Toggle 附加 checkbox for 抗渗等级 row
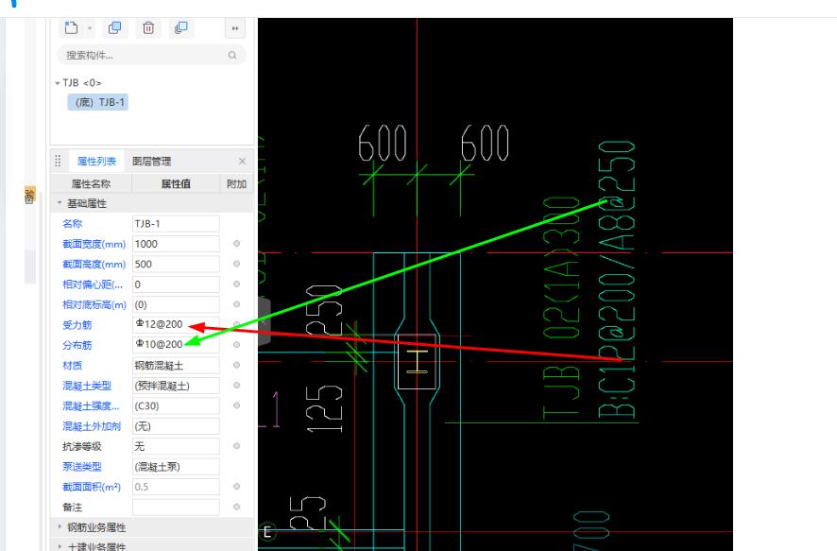 236,446
